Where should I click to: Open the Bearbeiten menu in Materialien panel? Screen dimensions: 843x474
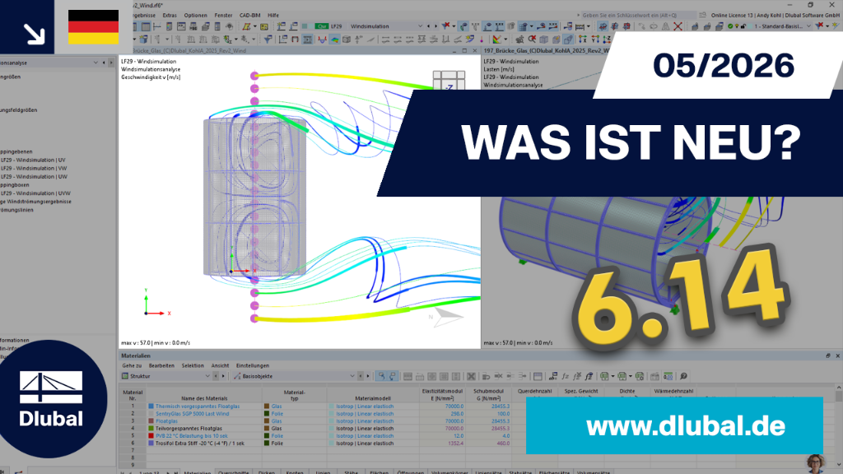coord(161,365)
